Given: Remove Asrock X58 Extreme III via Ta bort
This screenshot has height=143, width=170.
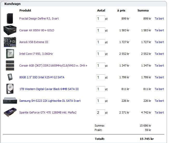Looking at the screenshot, I should pos(159,42).
